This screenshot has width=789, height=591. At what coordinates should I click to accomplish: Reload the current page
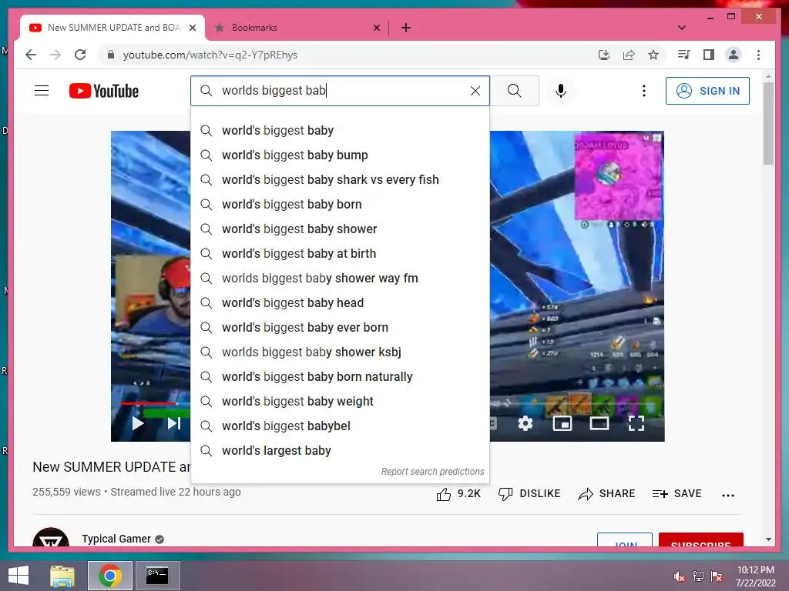point(80,55)
